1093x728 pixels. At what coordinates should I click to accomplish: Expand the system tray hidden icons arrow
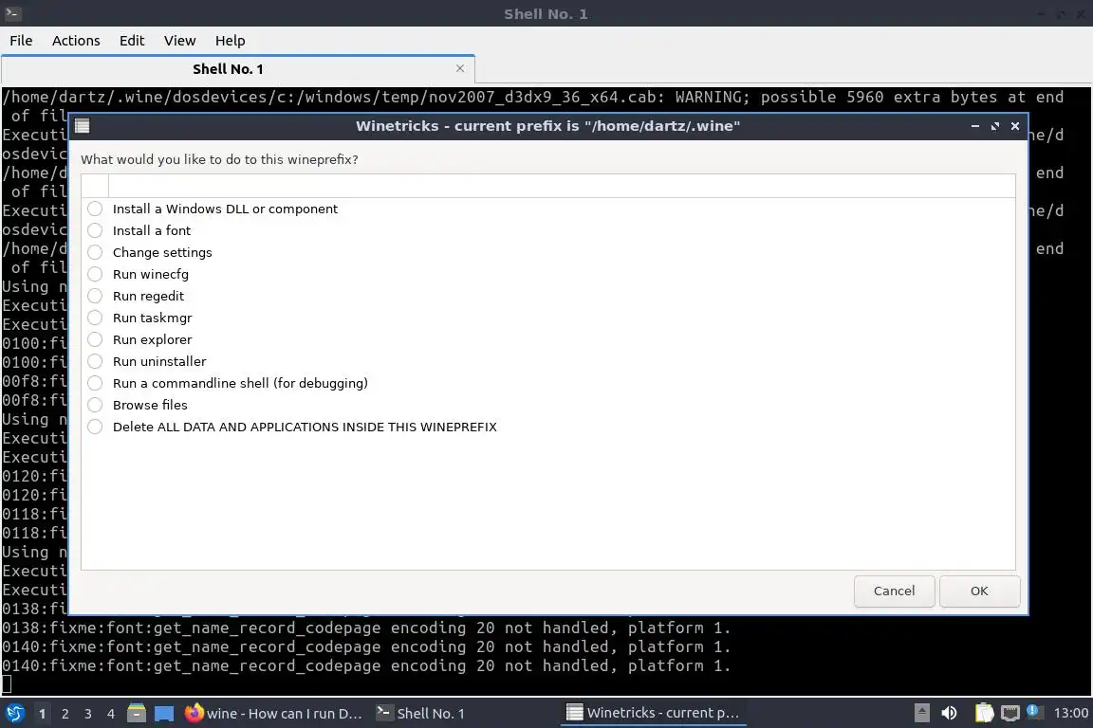coord(922,713)
